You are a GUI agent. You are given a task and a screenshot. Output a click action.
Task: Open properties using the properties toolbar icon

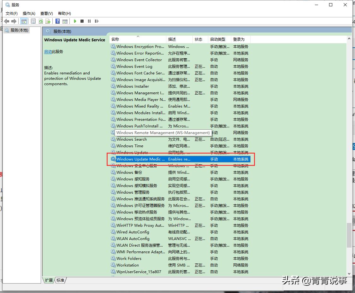(33, 21)
